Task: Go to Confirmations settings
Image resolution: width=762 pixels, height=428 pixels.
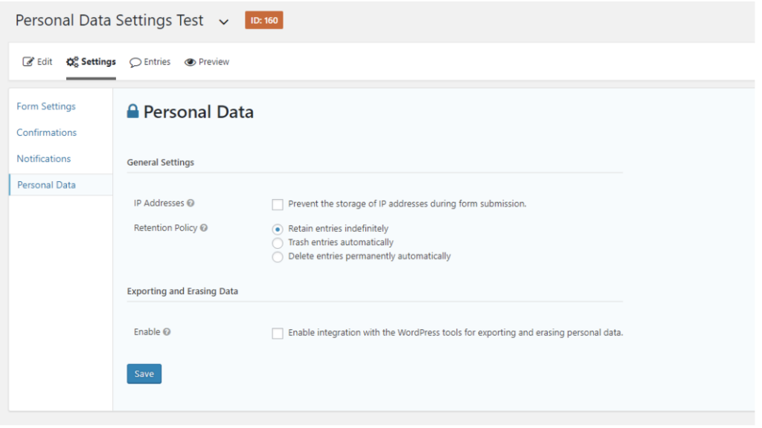Action: (47, 132)
